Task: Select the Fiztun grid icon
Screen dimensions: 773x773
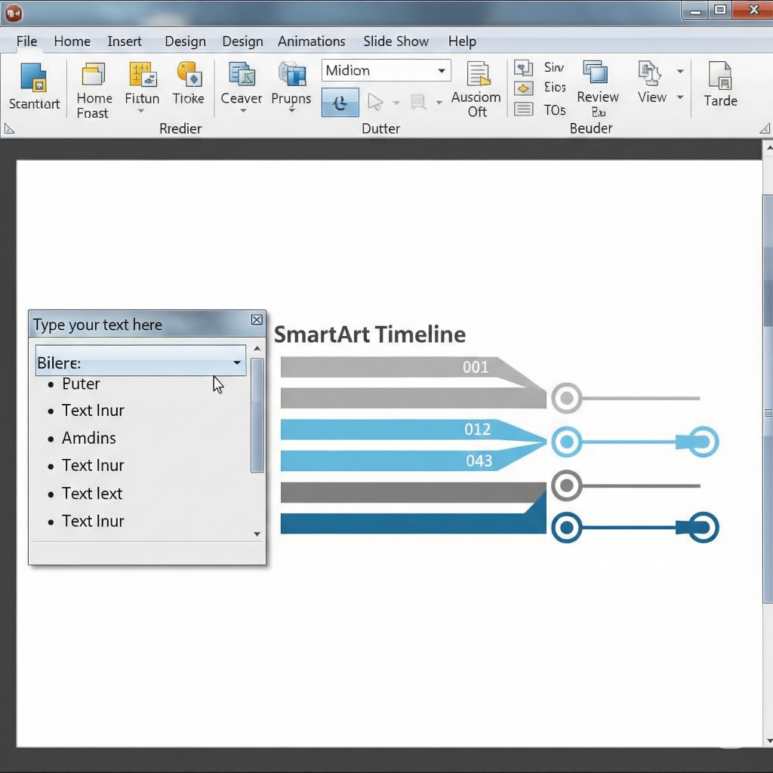Action: point(142,75)
